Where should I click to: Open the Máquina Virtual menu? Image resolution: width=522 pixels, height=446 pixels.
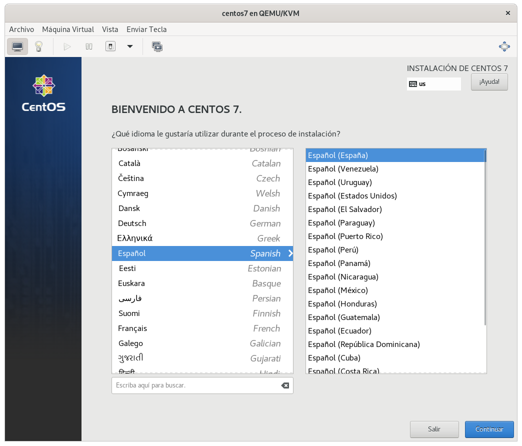coord(68,29)
